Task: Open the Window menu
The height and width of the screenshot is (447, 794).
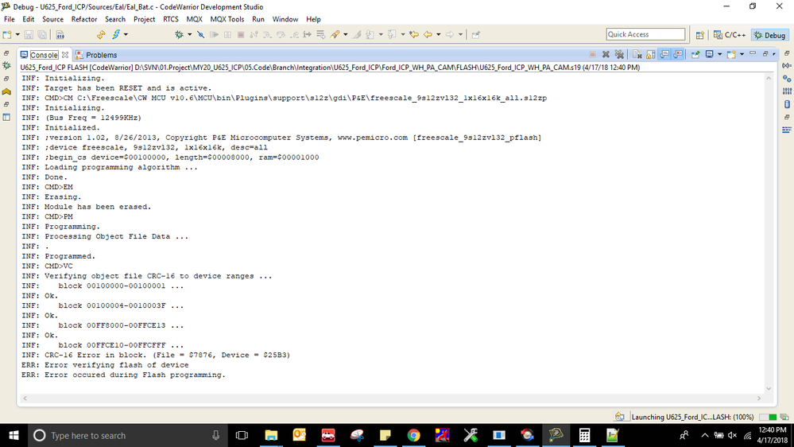Action: coord(285,19)
